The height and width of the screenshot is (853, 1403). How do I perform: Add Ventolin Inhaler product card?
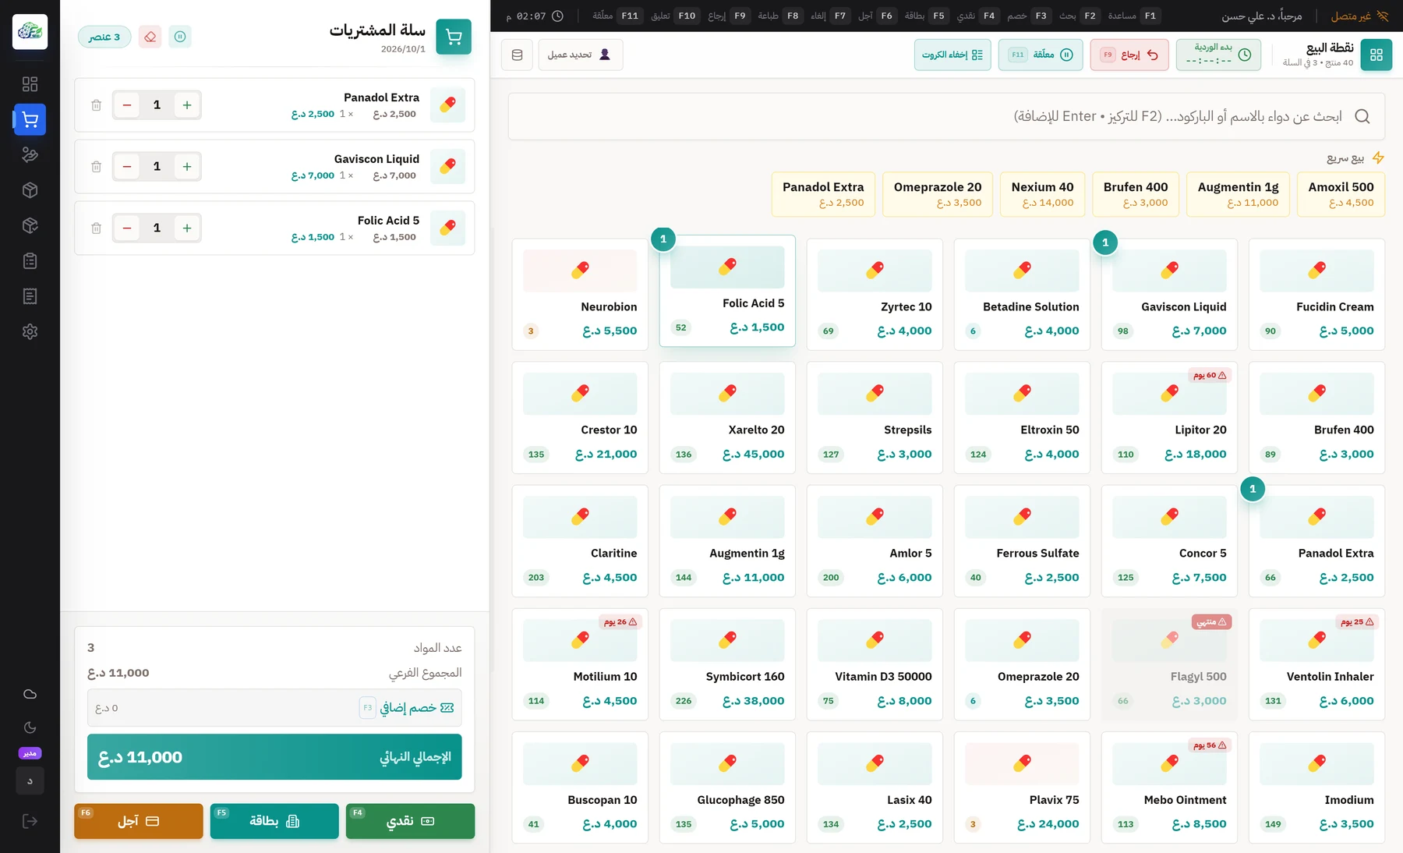click(1316, 664)
